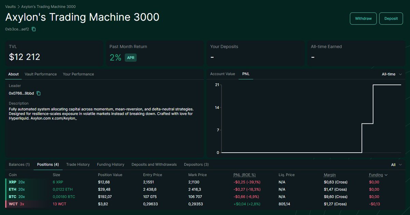
Task: Click the PNL (ROE %) column header
Action: (x=244, y=175)
